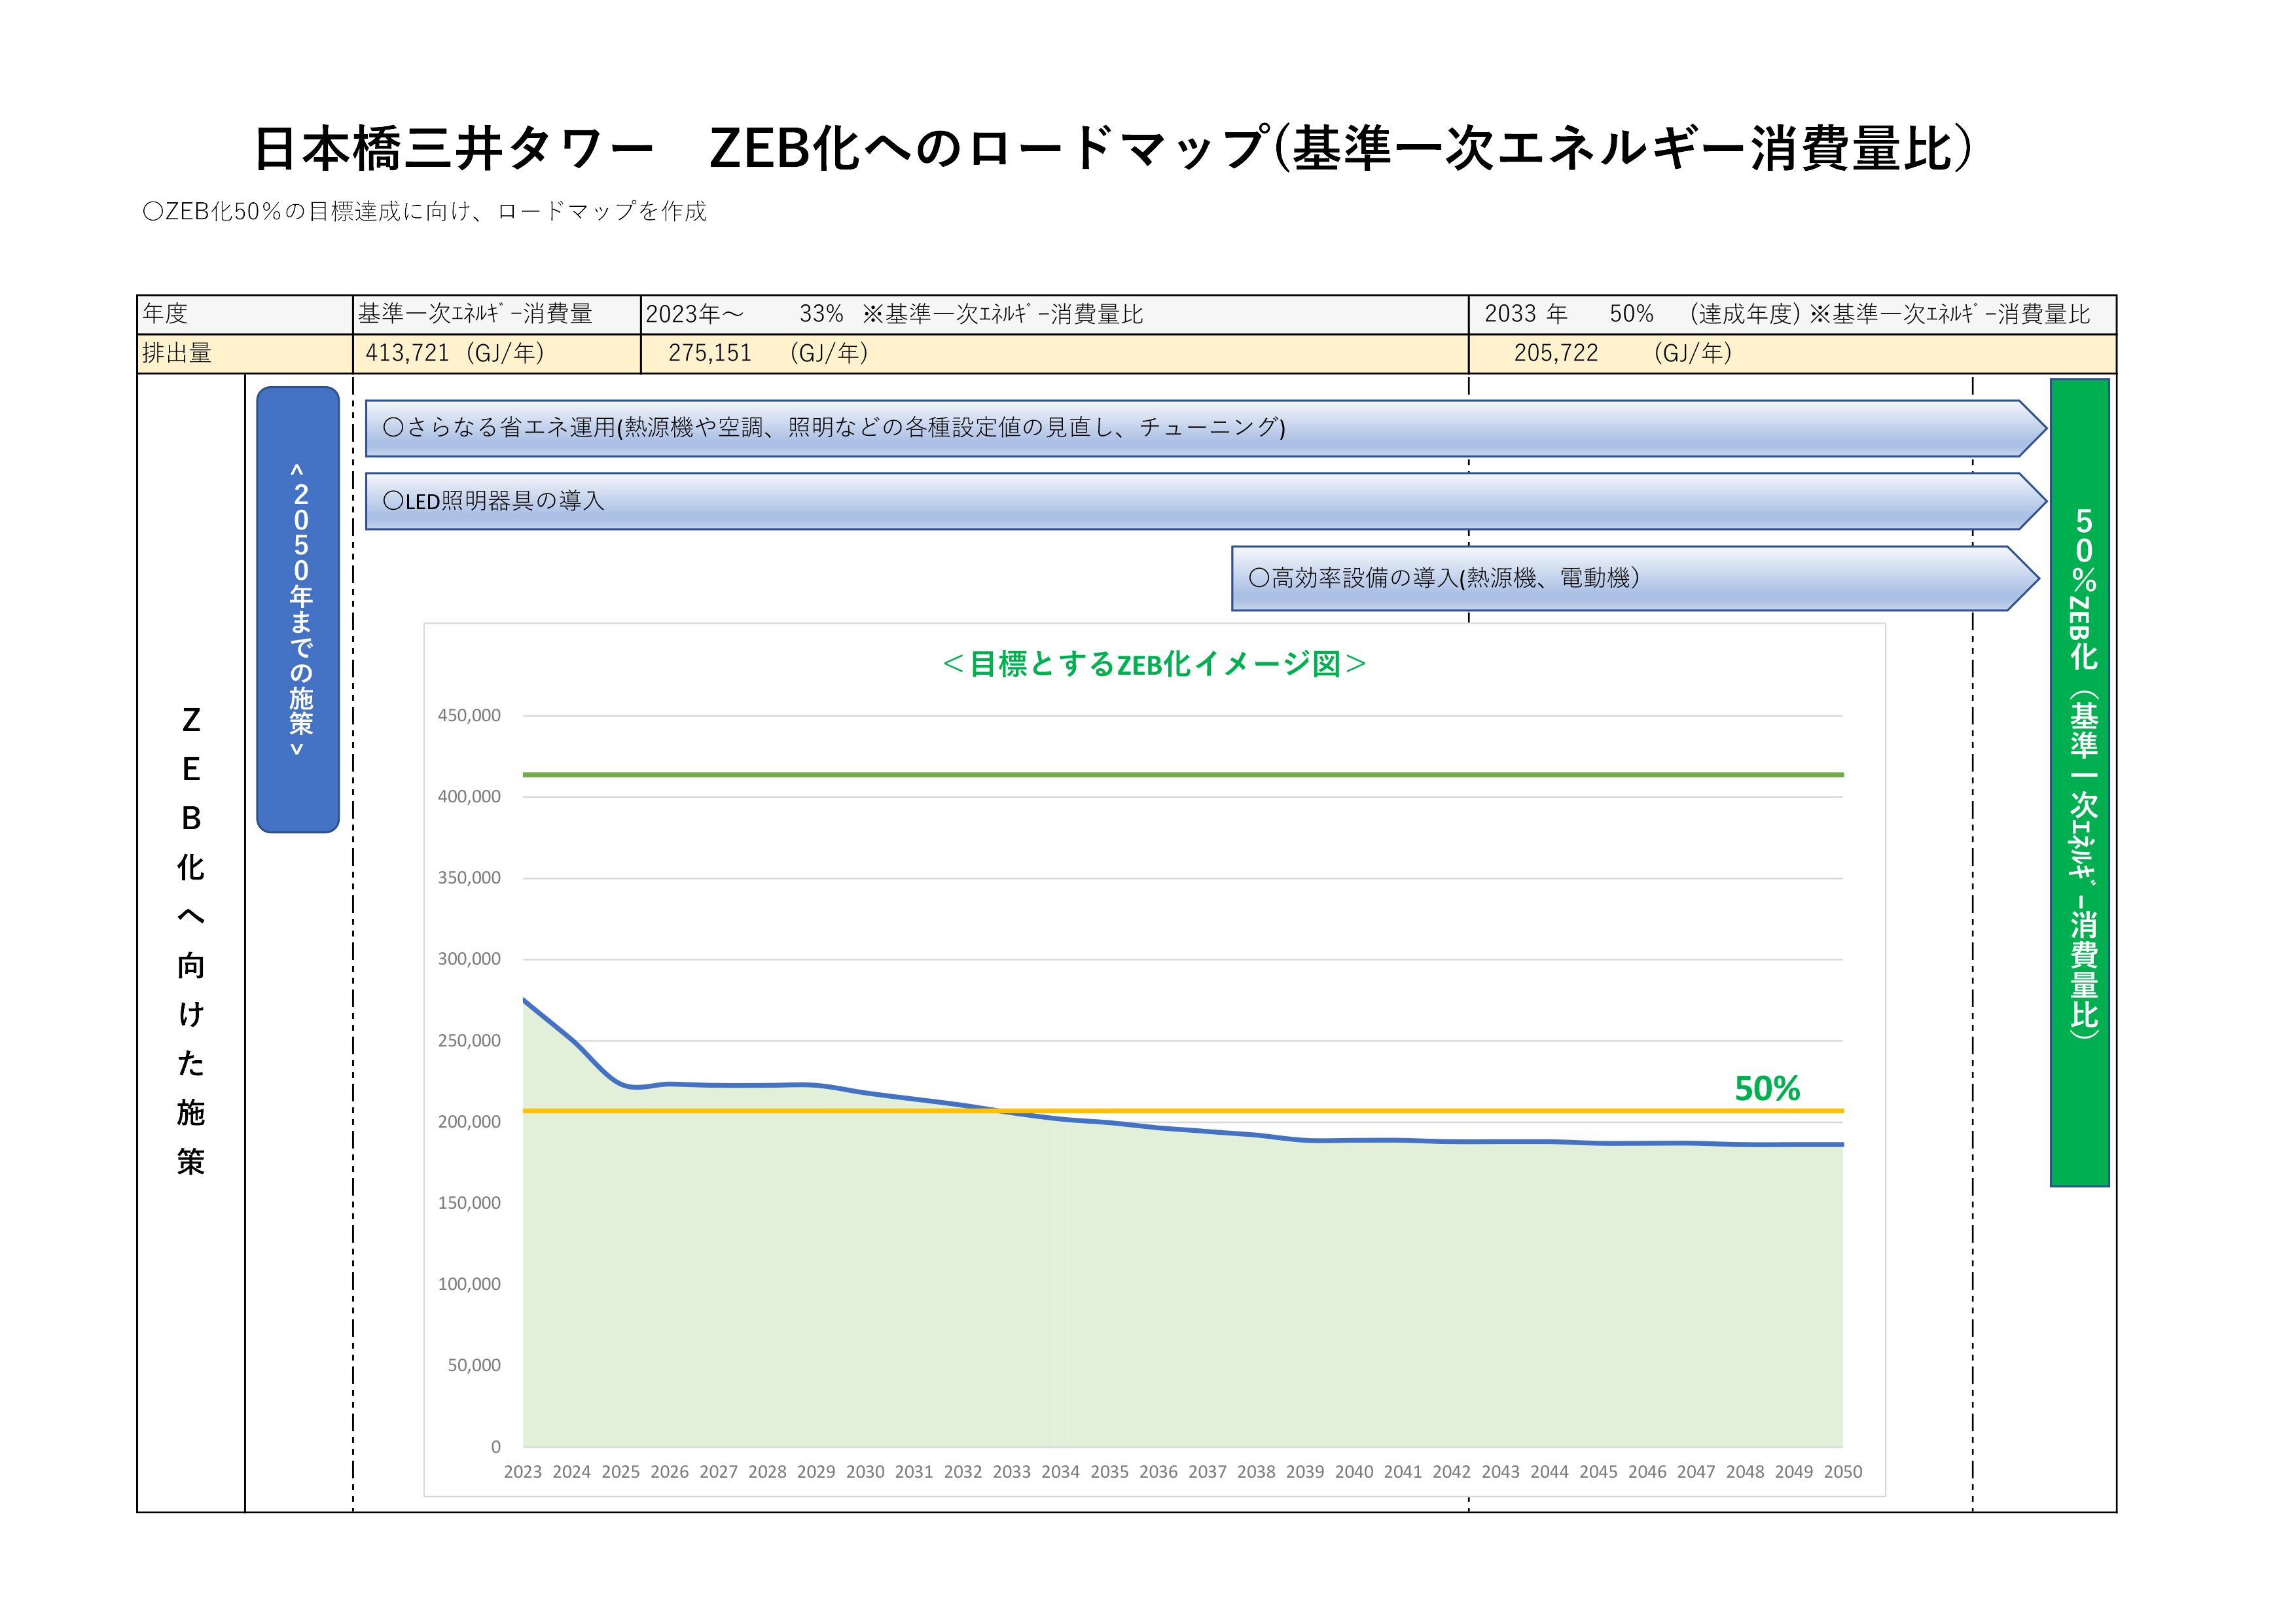Click the main title 日本橋三井タワー ZEB化へのロードマップ

tap(1114, 149)
